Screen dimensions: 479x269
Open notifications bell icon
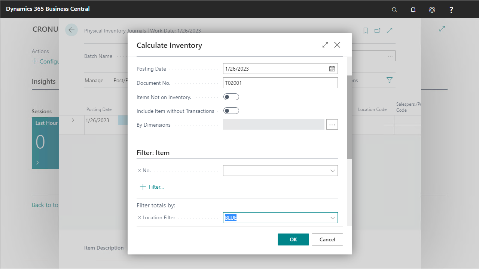[413, 10]
